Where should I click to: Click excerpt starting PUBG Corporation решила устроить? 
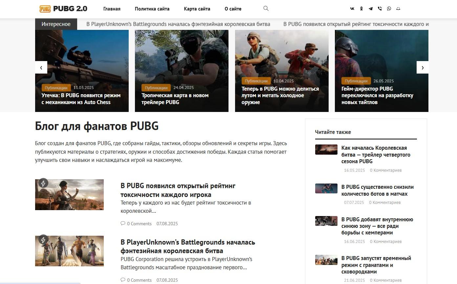186,263
